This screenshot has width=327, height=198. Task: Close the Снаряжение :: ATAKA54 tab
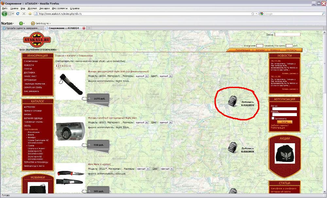pyautogui.click(x=84, y=28)
